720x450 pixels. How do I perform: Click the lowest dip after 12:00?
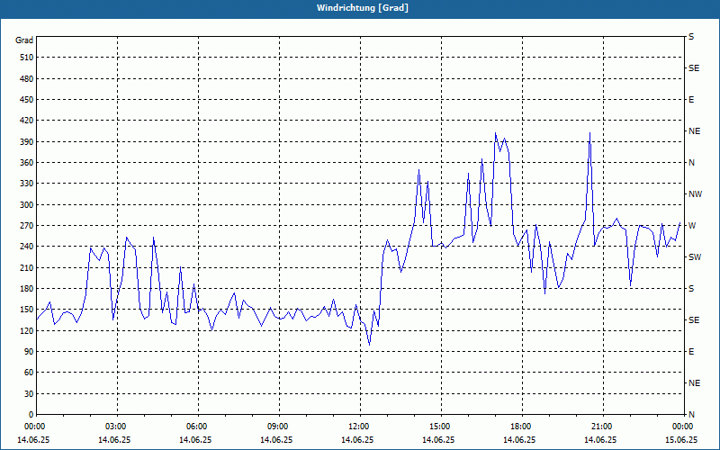pos(370,345)
